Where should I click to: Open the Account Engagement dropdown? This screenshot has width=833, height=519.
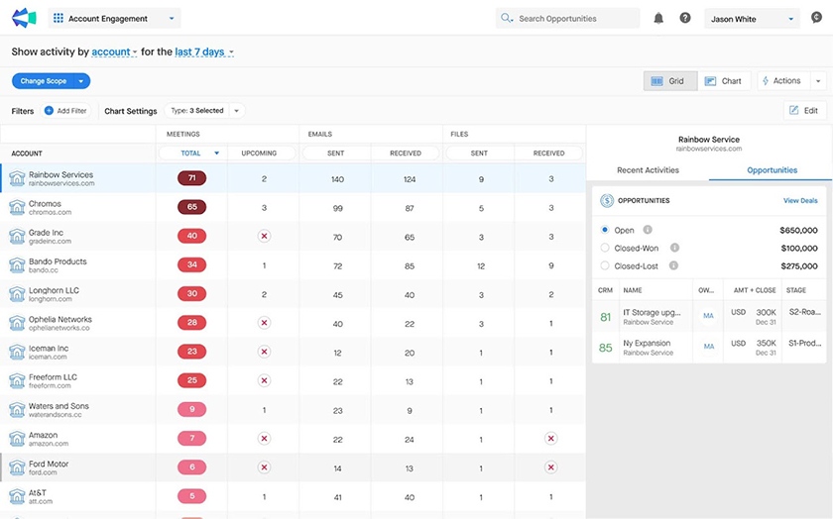pyautogui.click(x=114, y=19)
